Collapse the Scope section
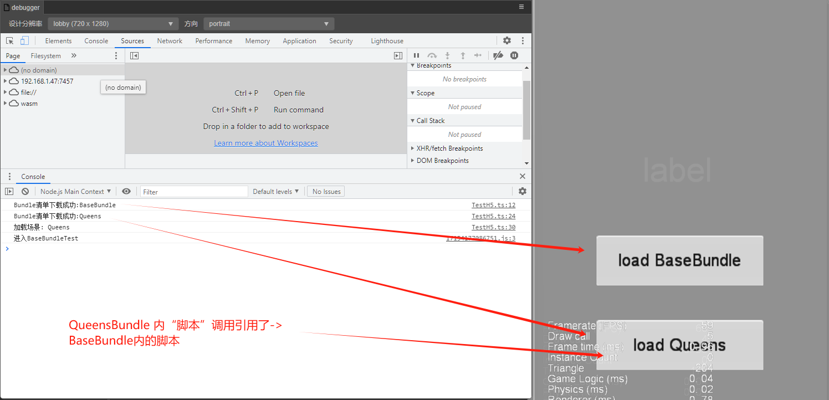Image resolution: width=829 pixels, height=400 pixels. coord(412,93)
